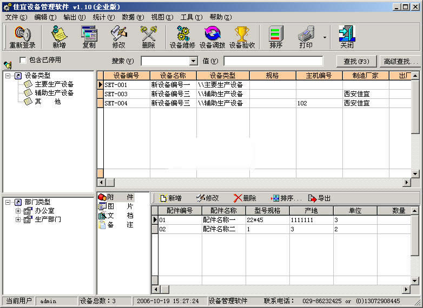
Task: Click 修改 in the accessories toolbar
Action: pos(208,198)
